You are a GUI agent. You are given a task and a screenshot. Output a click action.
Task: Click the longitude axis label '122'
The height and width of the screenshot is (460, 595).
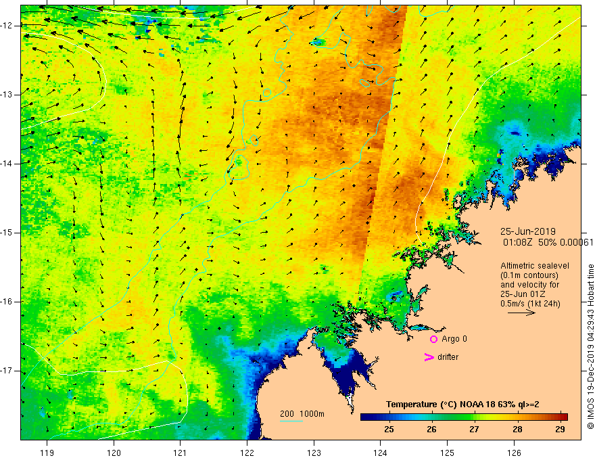(x=247, y=453)
